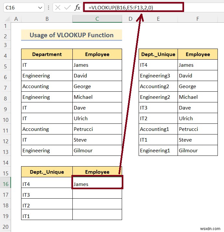Select row 1 header
Screen dimensions: 224x232
click(6, 26)
